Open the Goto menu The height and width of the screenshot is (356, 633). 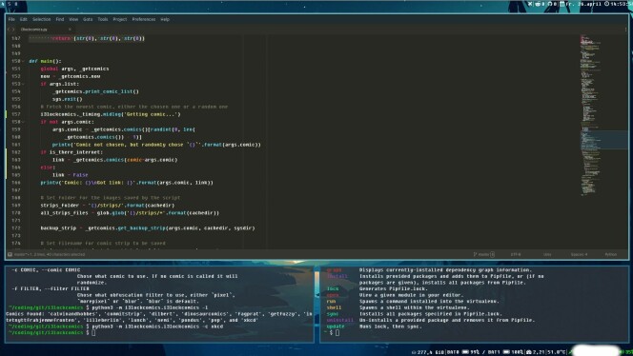pos(88,19)
